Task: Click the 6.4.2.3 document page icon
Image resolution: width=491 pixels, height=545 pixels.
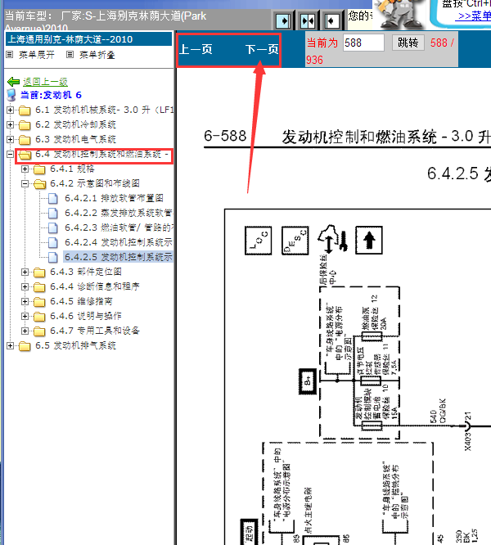Action: point(53,228)
